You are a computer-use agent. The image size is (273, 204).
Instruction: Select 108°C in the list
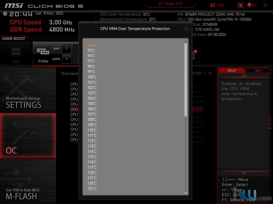pyautogui.click(x=92, y=120)
